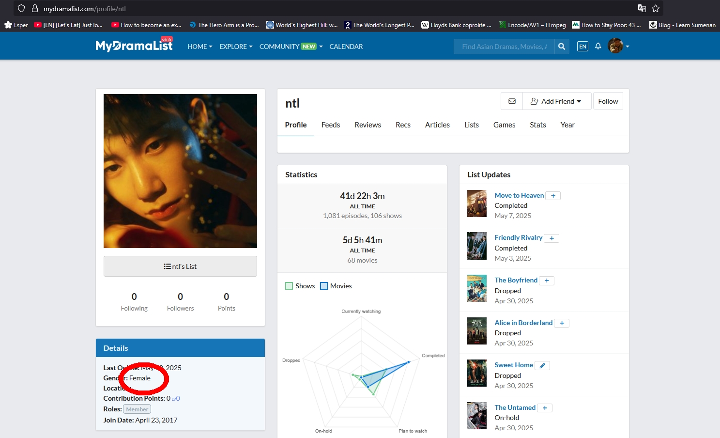Open World's Highest Hill bookmark
This screenshot has width=720, height=438.
tap(302, 25)
